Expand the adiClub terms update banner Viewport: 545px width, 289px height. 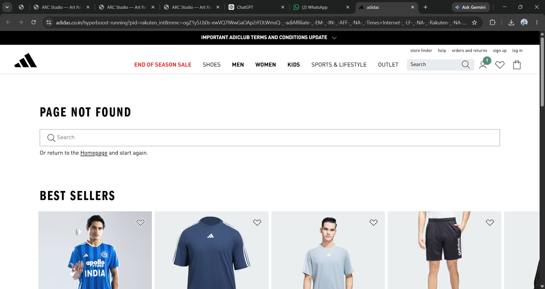pos(334,38)
